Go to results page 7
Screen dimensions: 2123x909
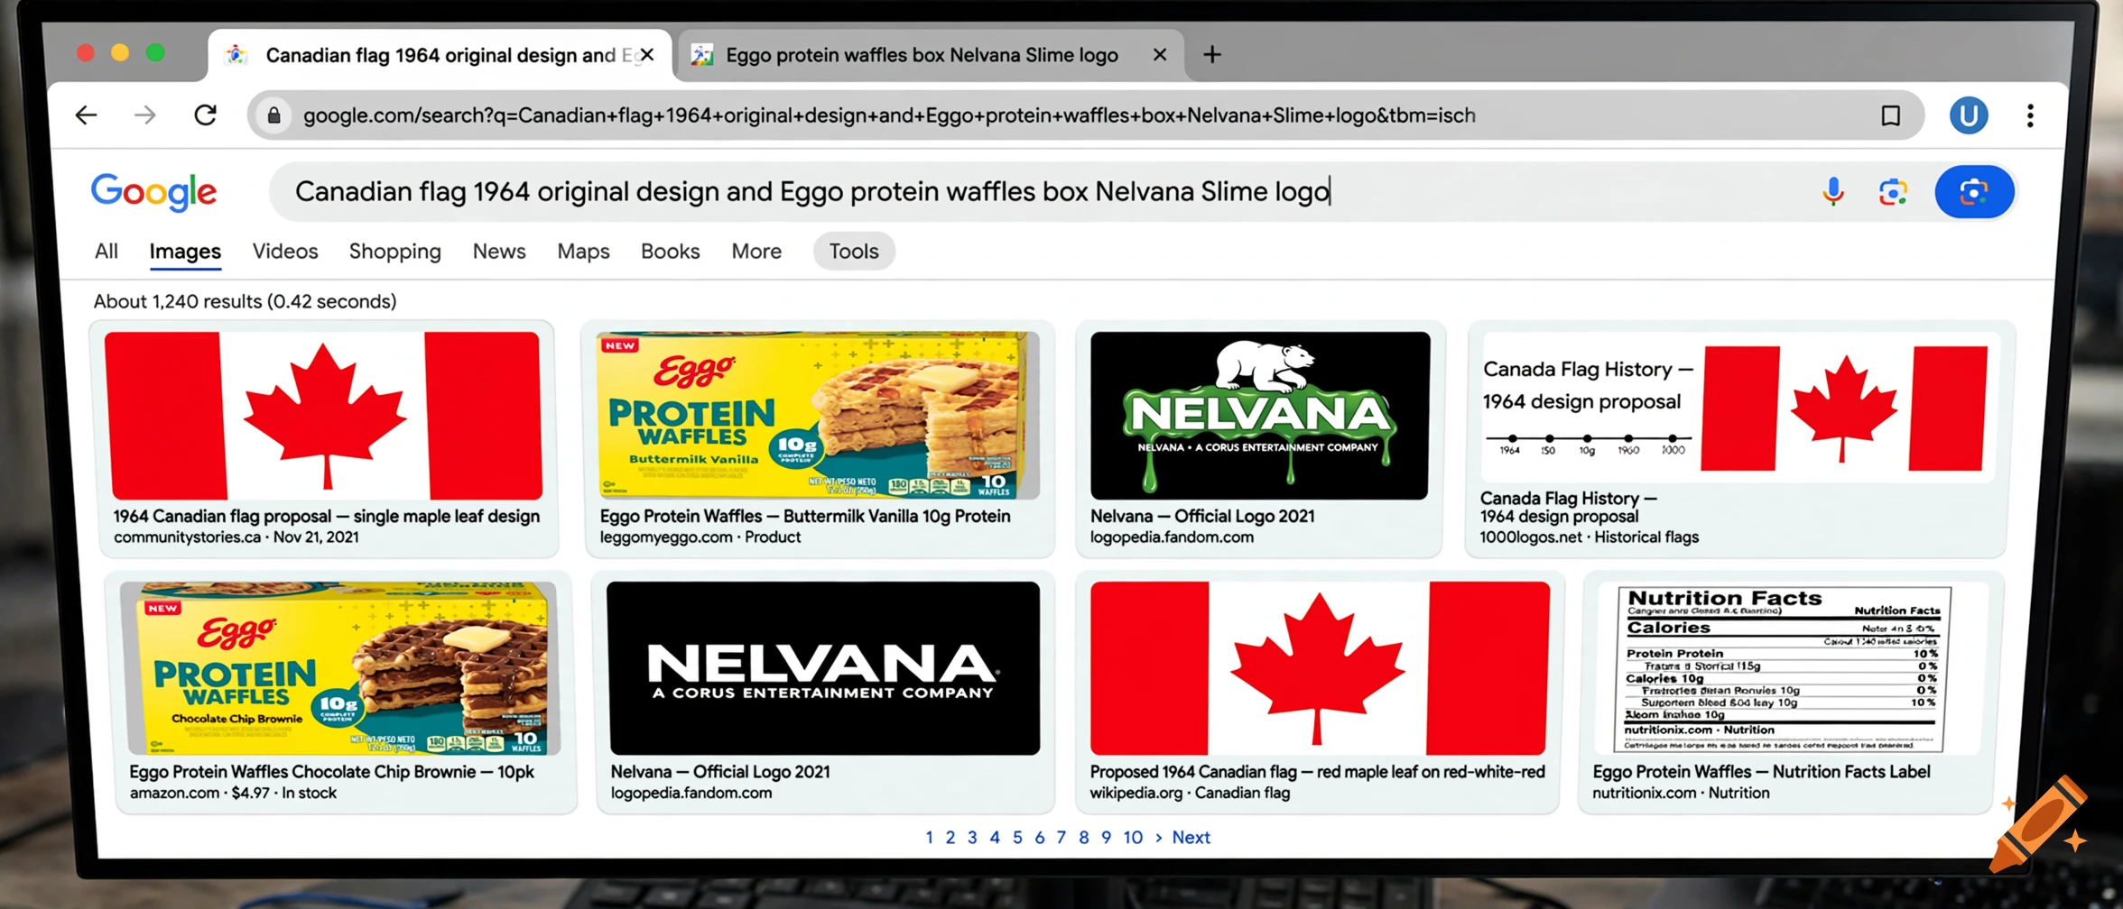pyautogui.click(x=1061, y=838)
